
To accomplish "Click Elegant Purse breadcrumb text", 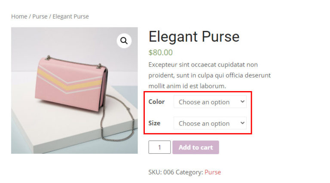I will 70,16.
